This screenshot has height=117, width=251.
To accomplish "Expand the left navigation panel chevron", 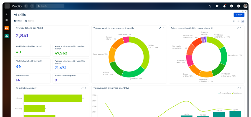I will point(7,14).
